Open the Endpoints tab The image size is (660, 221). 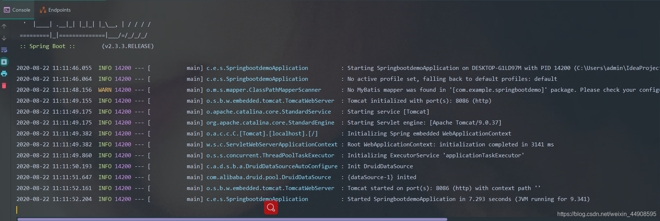(x=55, y=10)
